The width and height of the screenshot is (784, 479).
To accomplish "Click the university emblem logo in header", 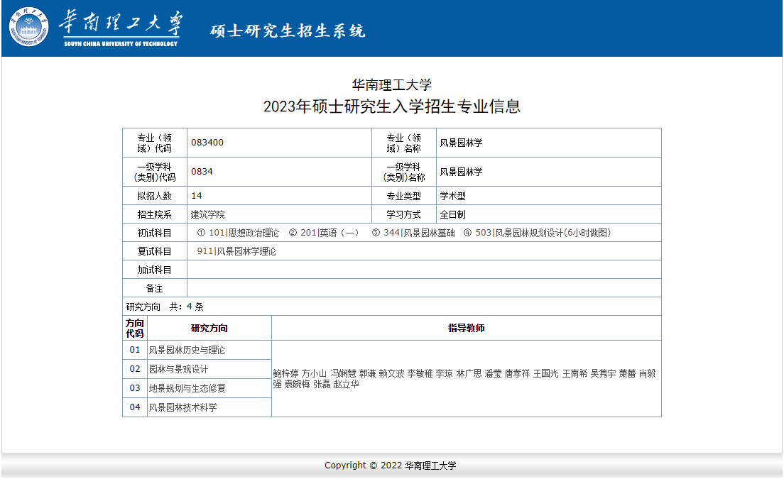I will click(28, 27).
